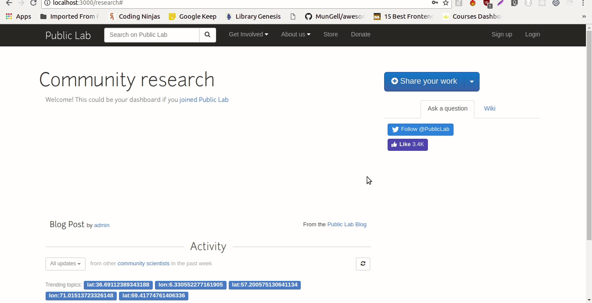
Task: Open the uBlock Origin extension icon
Action: pos(487,3)
